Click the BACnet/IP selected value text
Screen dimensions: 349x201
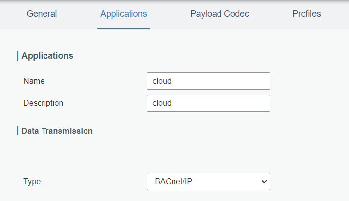(173, 181)
